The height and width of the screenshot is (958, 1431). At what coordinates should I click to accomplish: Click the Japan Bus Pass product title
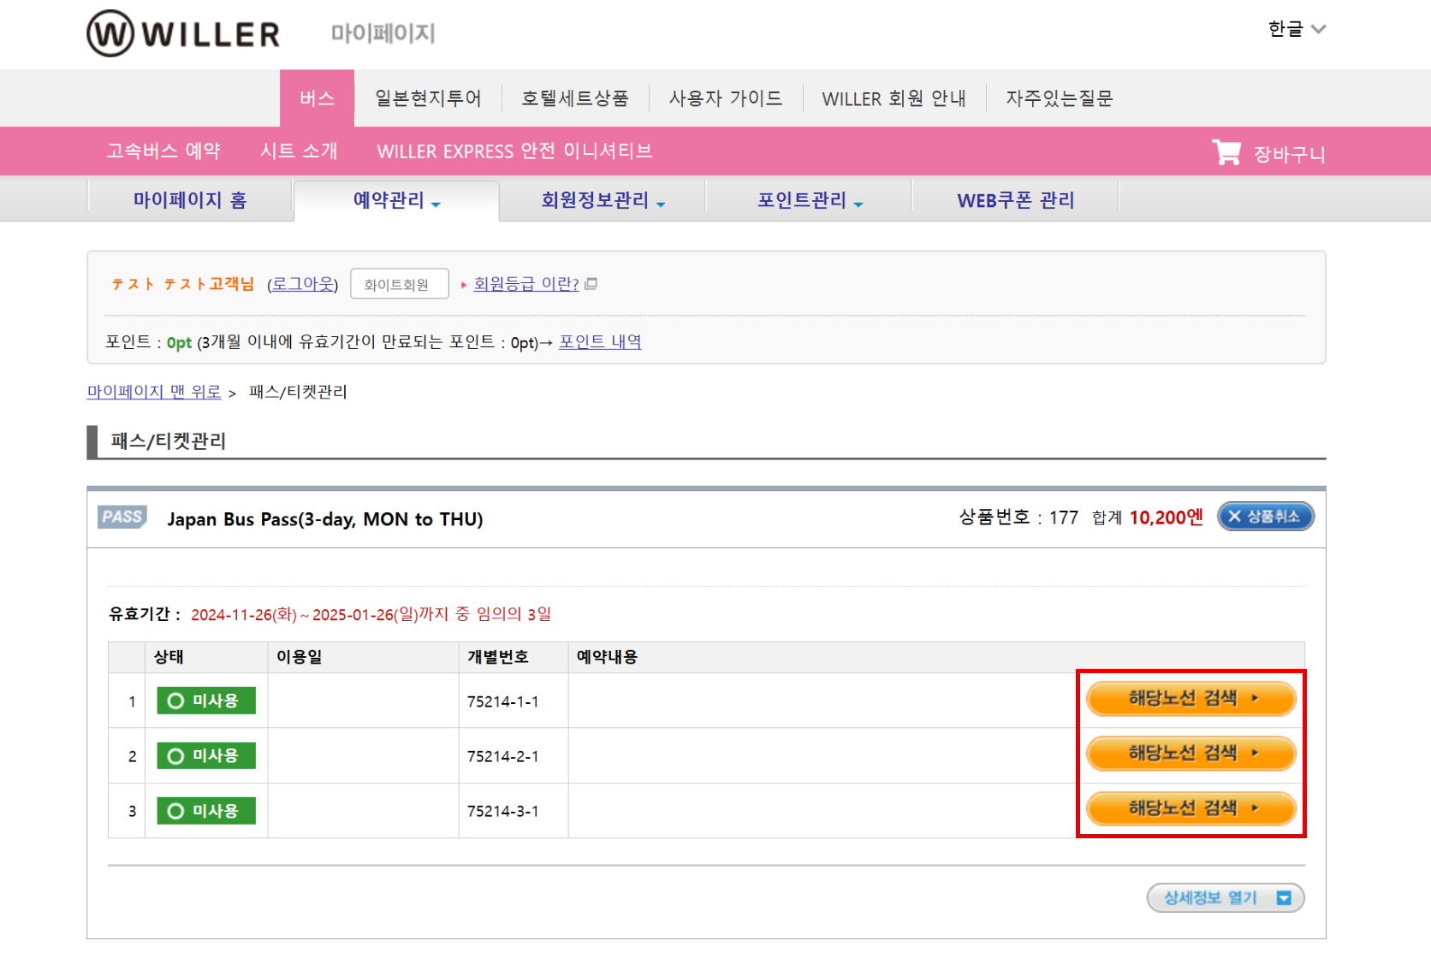click(x=325, y=519)
